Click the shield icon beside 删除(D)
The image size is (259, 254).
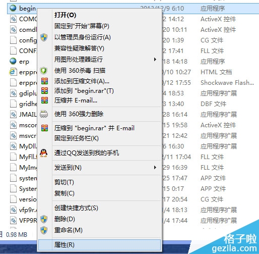pos(44,219)
